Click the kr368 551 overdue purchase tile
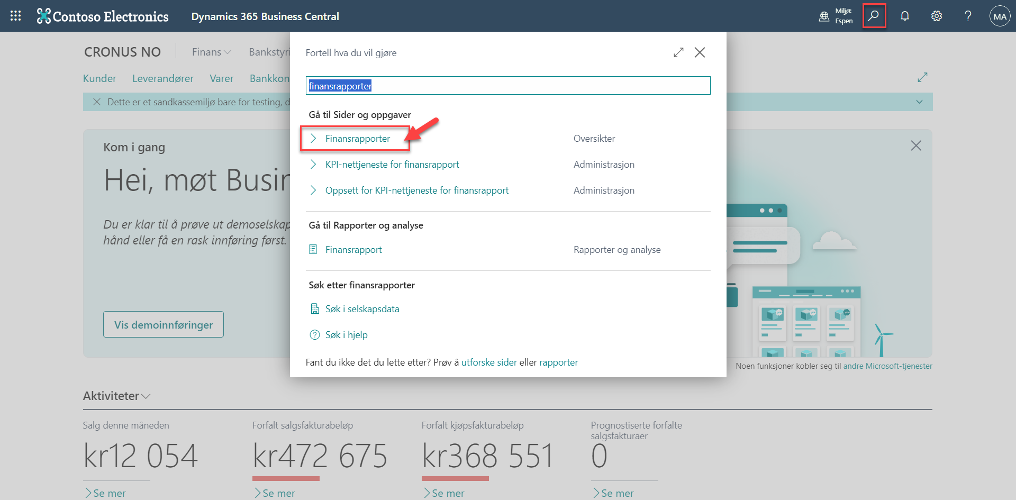This screenshot has height=500, width=1016. coord(487,456)
